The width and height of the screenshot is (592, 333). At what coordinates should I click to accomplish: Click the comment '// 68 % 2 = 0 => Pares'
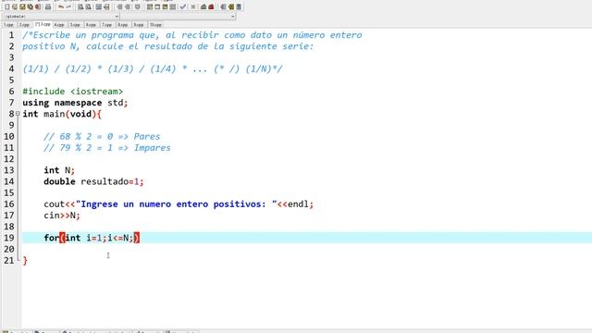(x=102, y=136)
